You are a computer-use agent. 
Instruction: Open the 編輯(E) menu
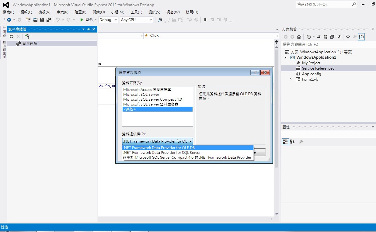pyautogui.click(x=26, y=12)
